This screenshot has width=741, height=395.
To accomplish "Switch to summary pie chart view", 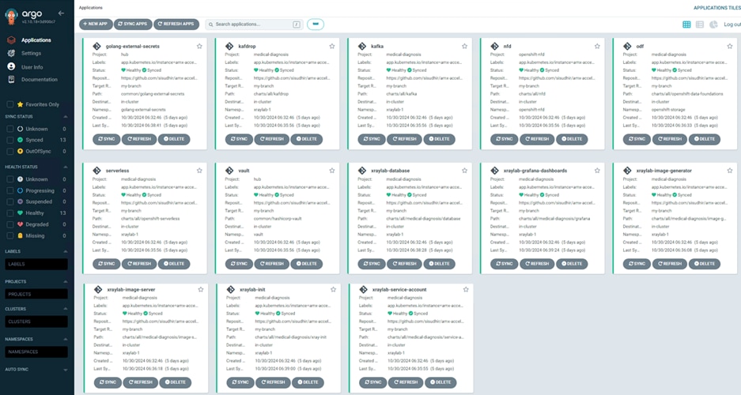I will click(x=713, y=24).
